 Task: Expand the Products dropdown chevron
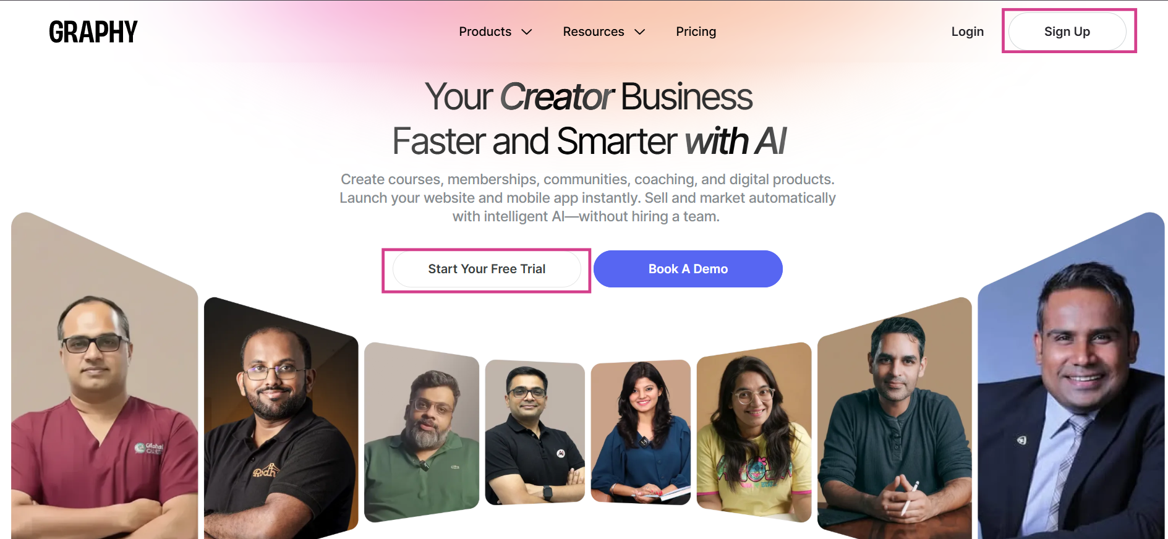pyautogui.click(x=527, y=32)
